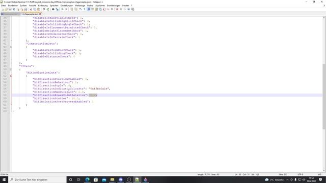This screenshot has height=183, width=326.
Task: Open the Ansicht menu
Action: [x=33, y=6]
